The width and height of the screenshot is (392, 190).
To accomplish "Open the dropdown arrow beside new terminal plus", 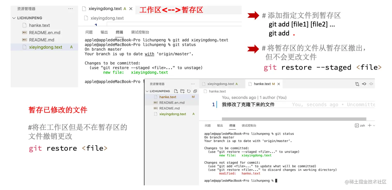I will point(374,126).
